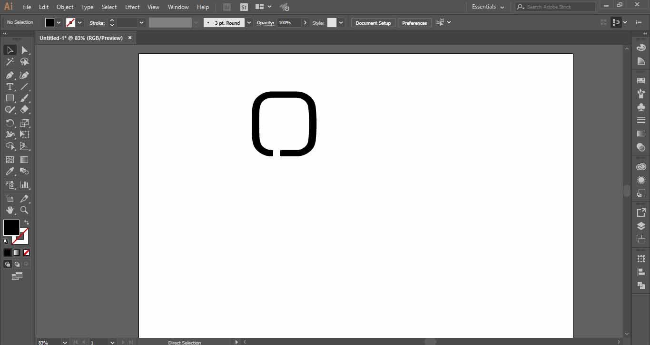Select the Shape Builder tool
Viewport: 650px width, 345px height.
click(10, 146)
